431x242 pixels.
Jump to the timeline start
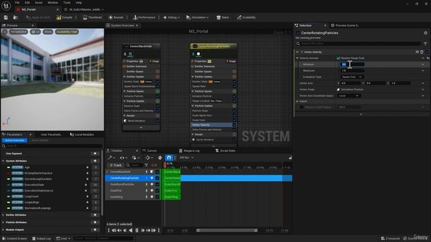(109, 230)
